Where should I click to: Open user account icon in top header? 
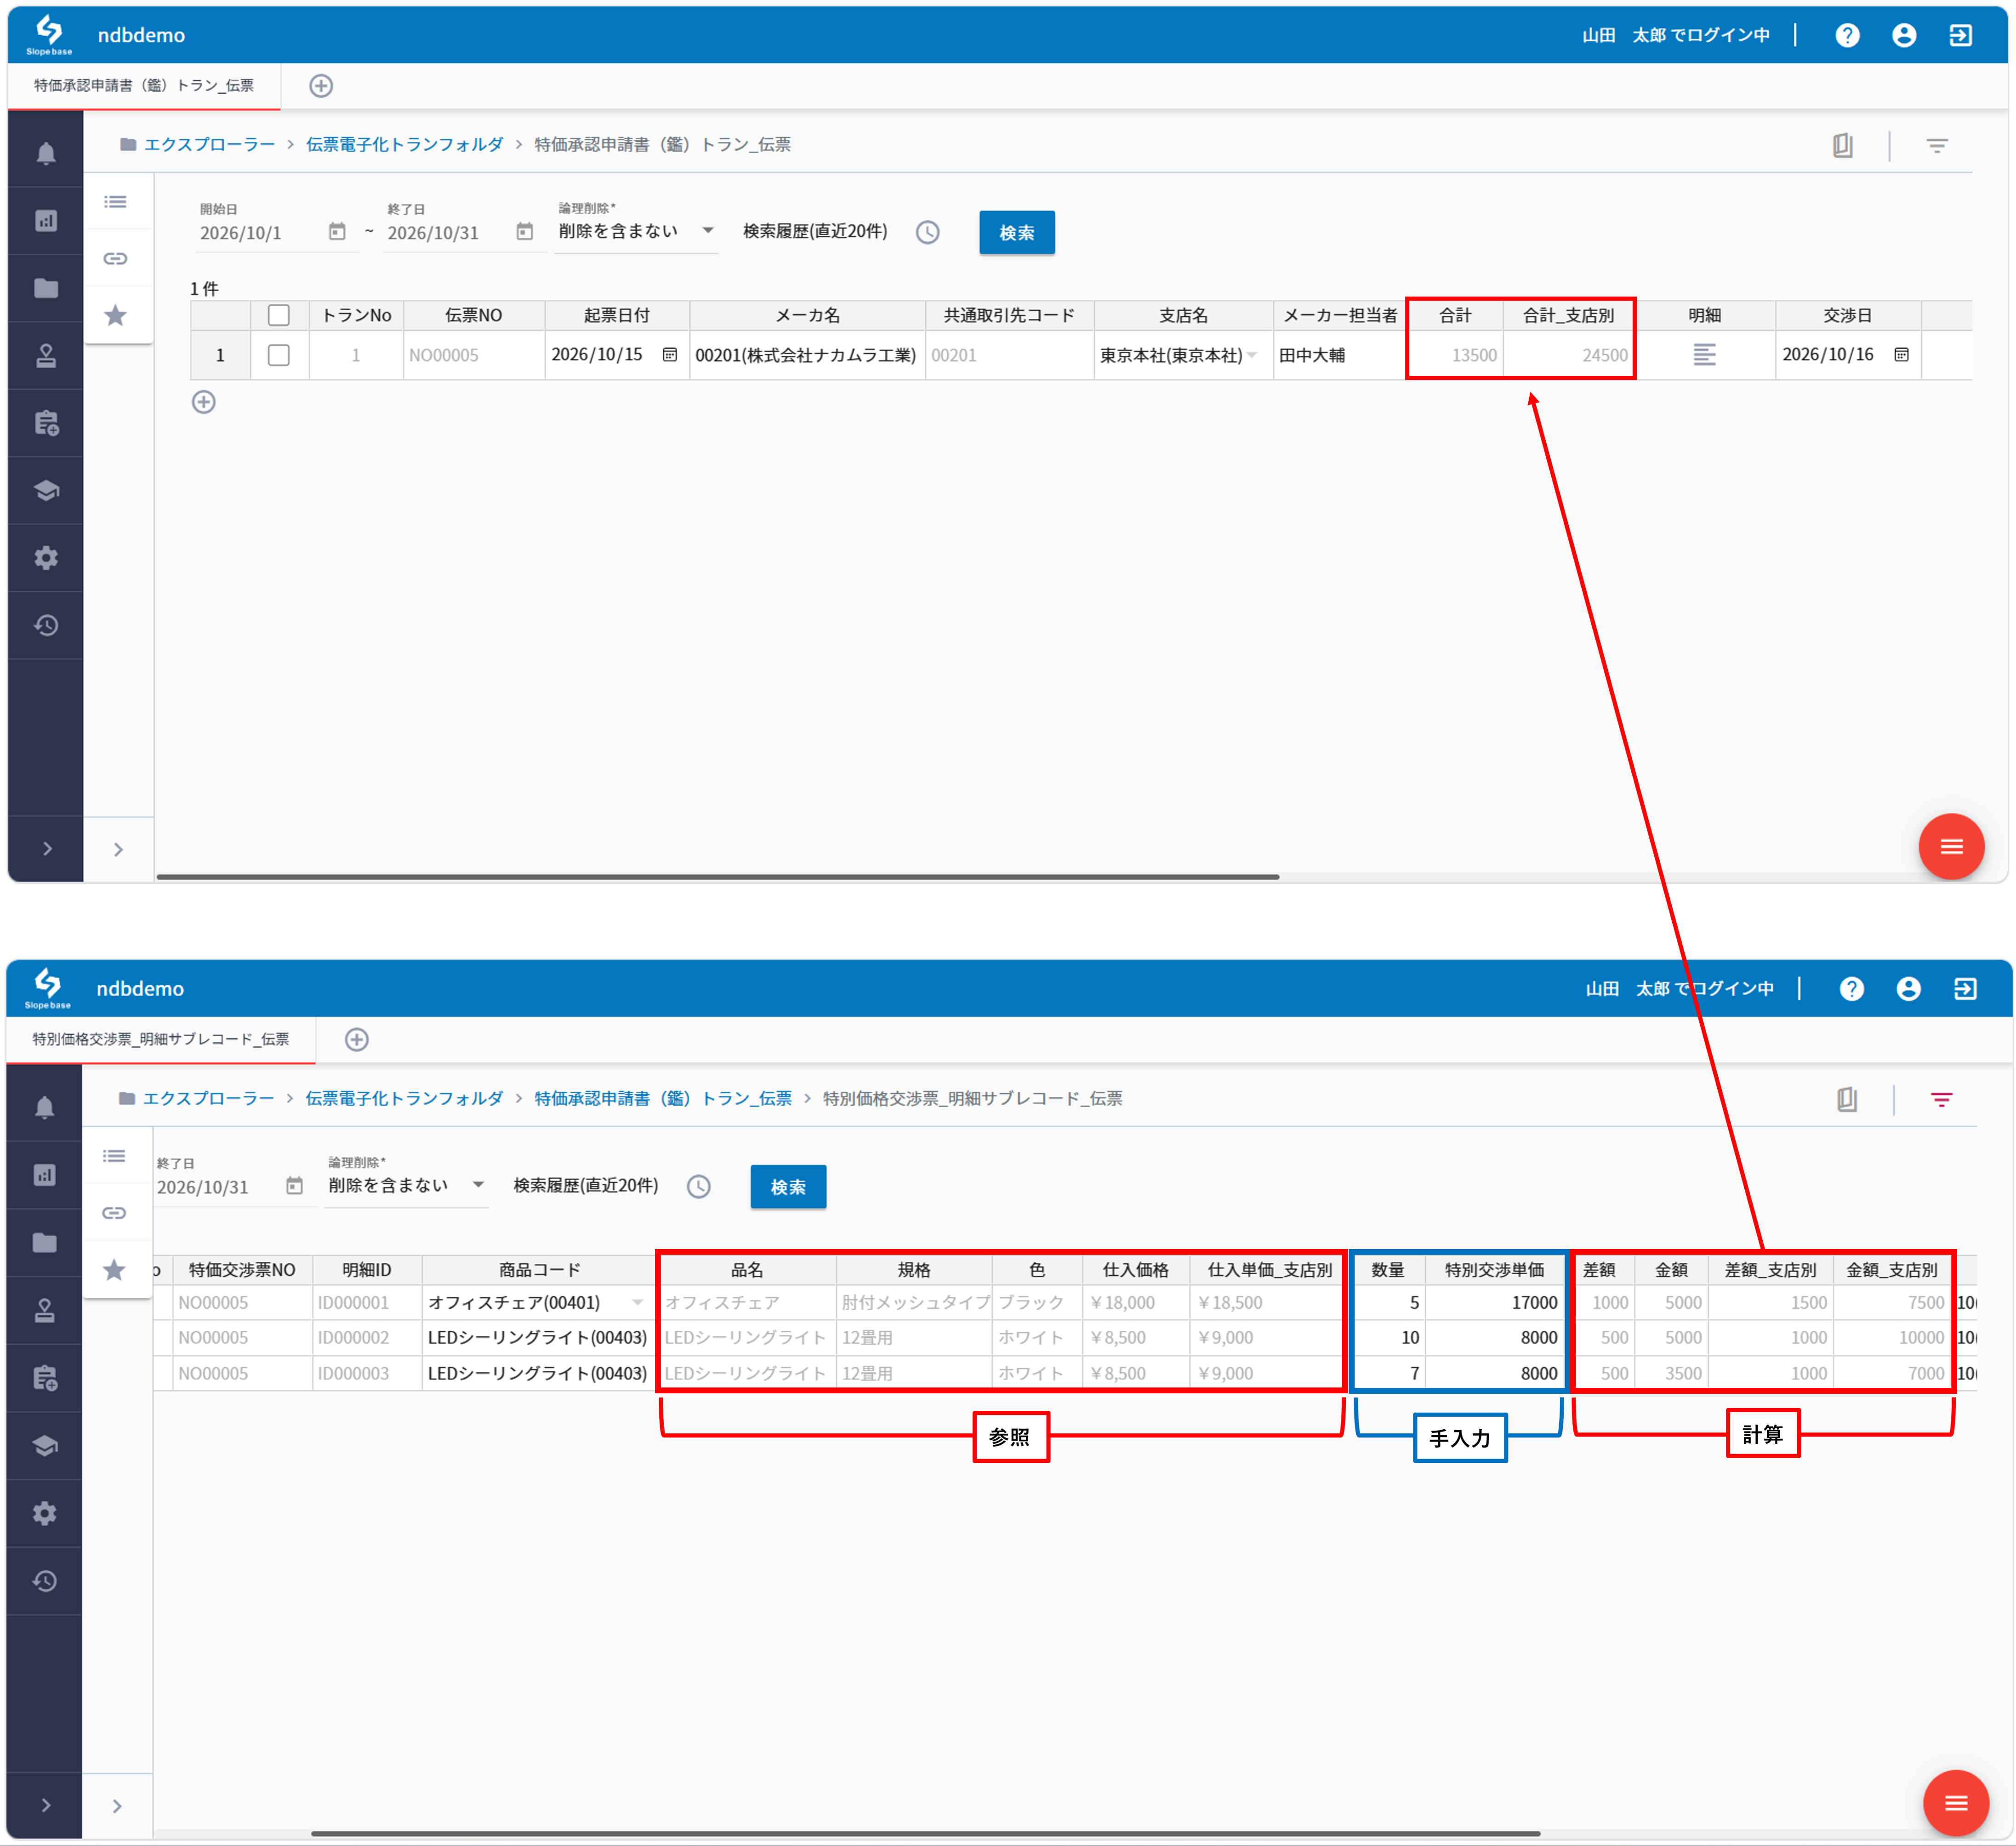pos(1904,35)
